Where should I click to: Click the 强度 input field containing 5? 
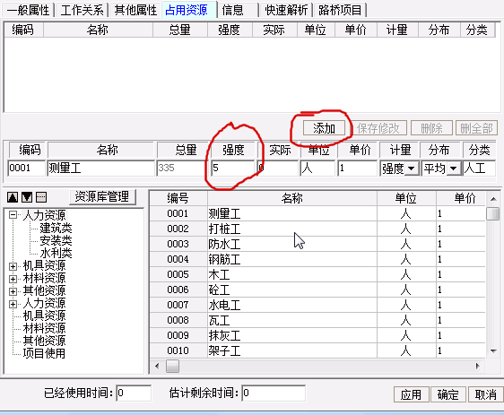click(x=232, y=168)
